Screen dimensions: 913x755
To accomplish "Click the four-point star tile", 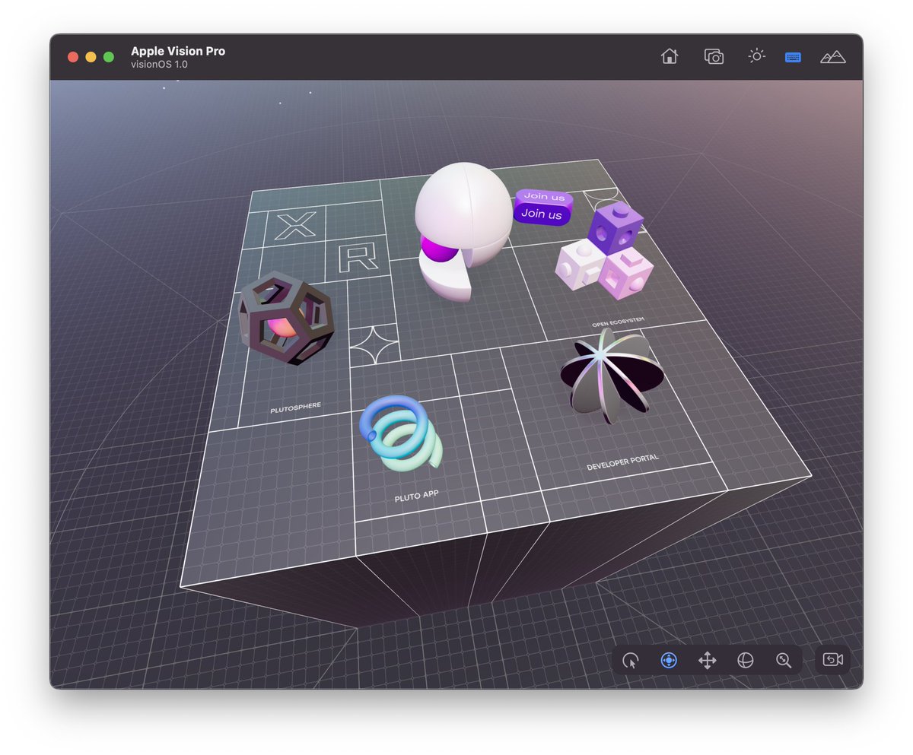I will point(373,344).
